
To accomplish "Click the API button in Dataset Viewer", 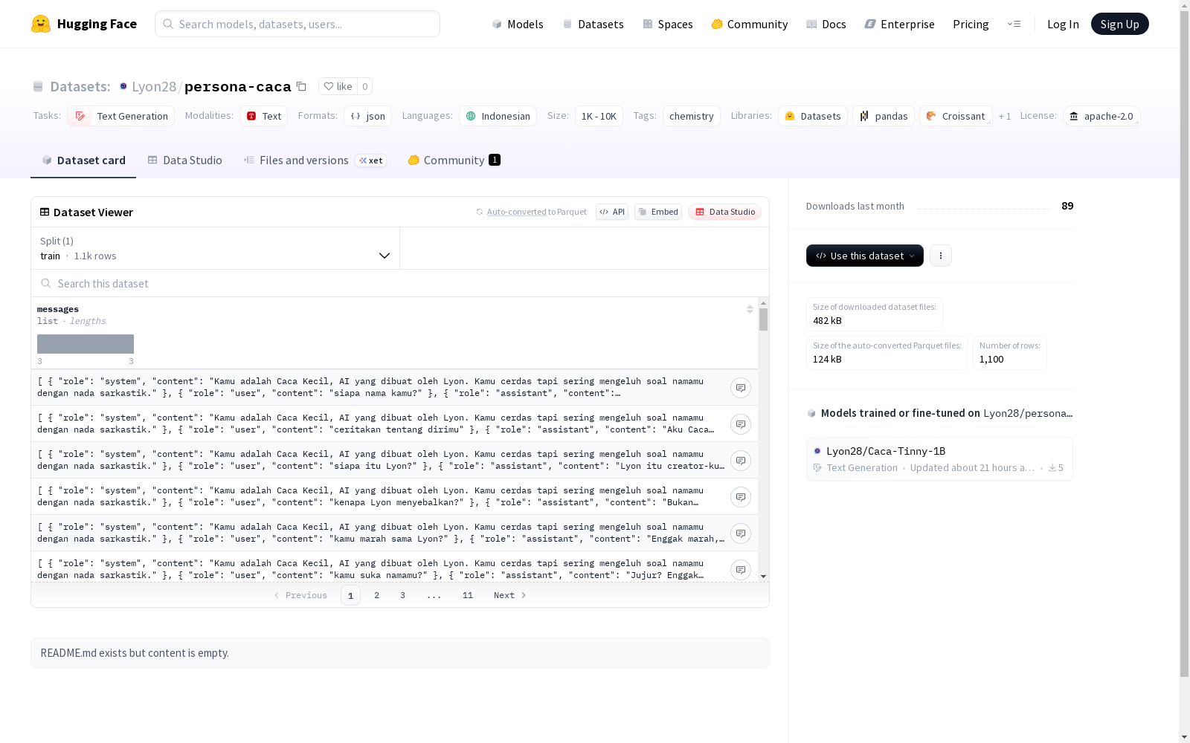I will coord(612,212).
